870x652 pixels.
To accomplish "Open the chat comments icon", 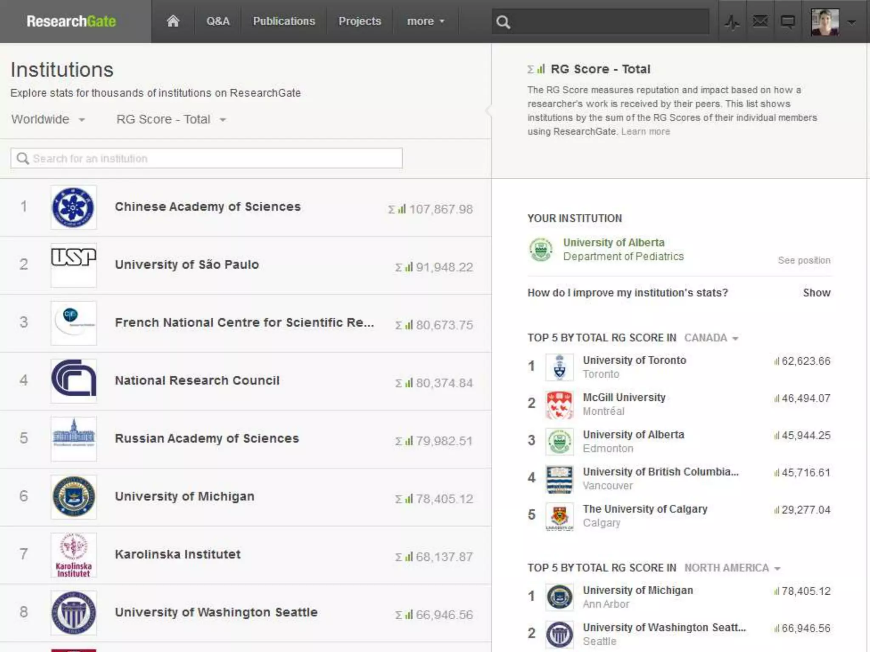I will 788,22.
